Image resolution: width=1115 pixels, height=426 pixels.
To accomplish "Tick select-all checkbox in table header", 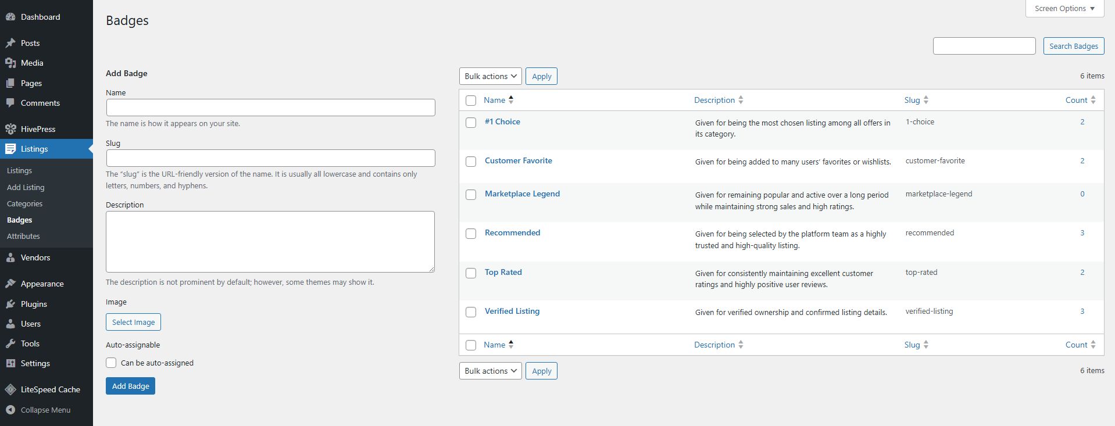I will coord(471,101).
